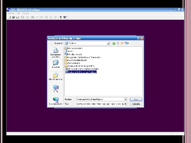Open the Ver menu

click(x=18, y=13)
